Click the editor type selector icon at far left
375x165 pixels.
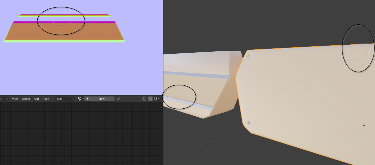pos(3,99)
